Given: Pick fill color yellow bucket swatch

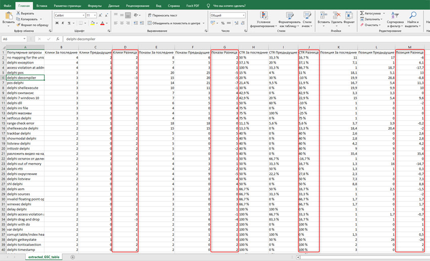Looking at the screenshot, I should click(x=93, y=23).
